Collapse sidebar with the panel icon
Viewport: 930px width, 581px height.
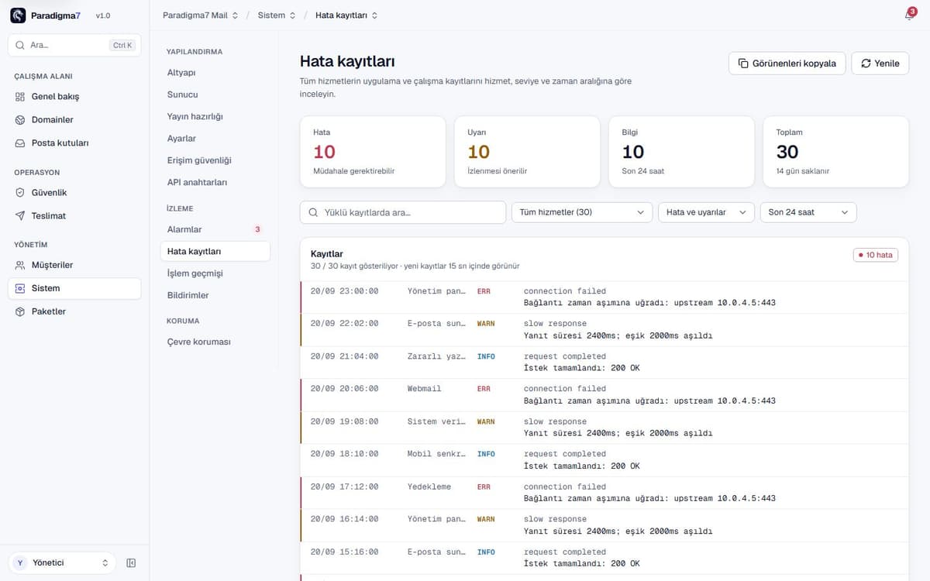coord(131,563)
